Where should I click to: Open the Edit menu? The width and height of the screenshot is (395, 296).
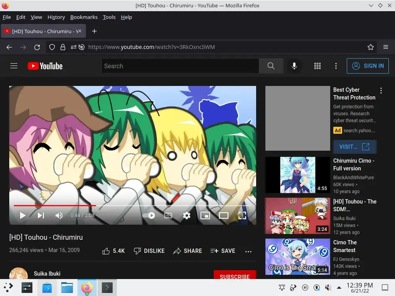click(21, 17)
